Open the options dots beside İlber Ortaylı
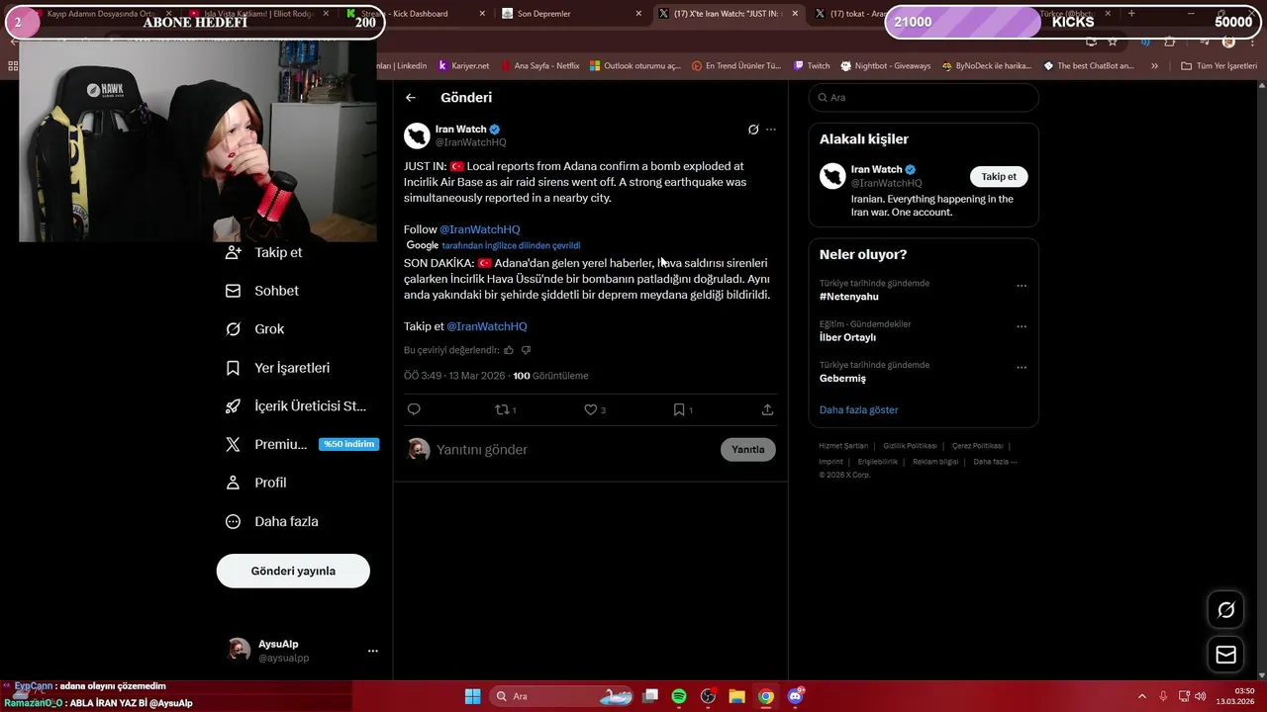1267x712 pixels. [x=1022, y=326]
